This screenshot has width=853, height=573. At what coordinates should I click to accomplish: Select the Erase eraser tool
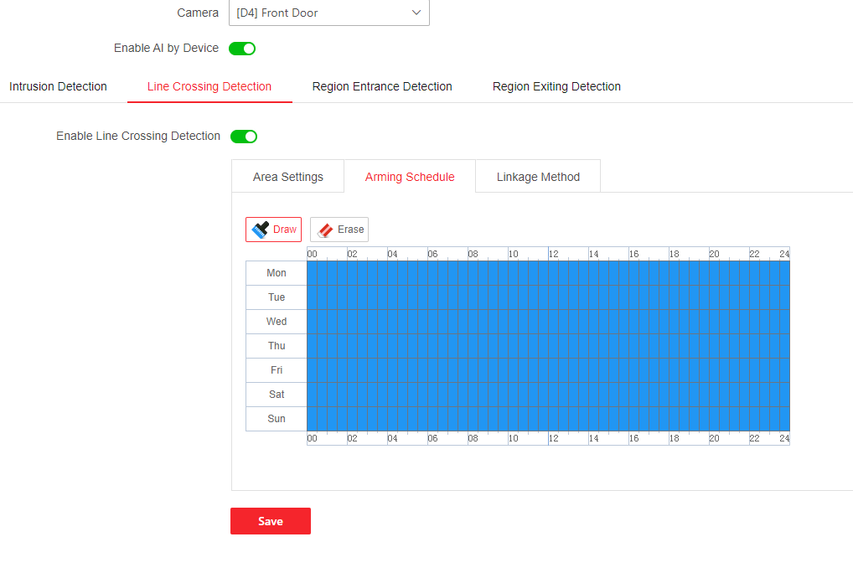pos(339,230)
